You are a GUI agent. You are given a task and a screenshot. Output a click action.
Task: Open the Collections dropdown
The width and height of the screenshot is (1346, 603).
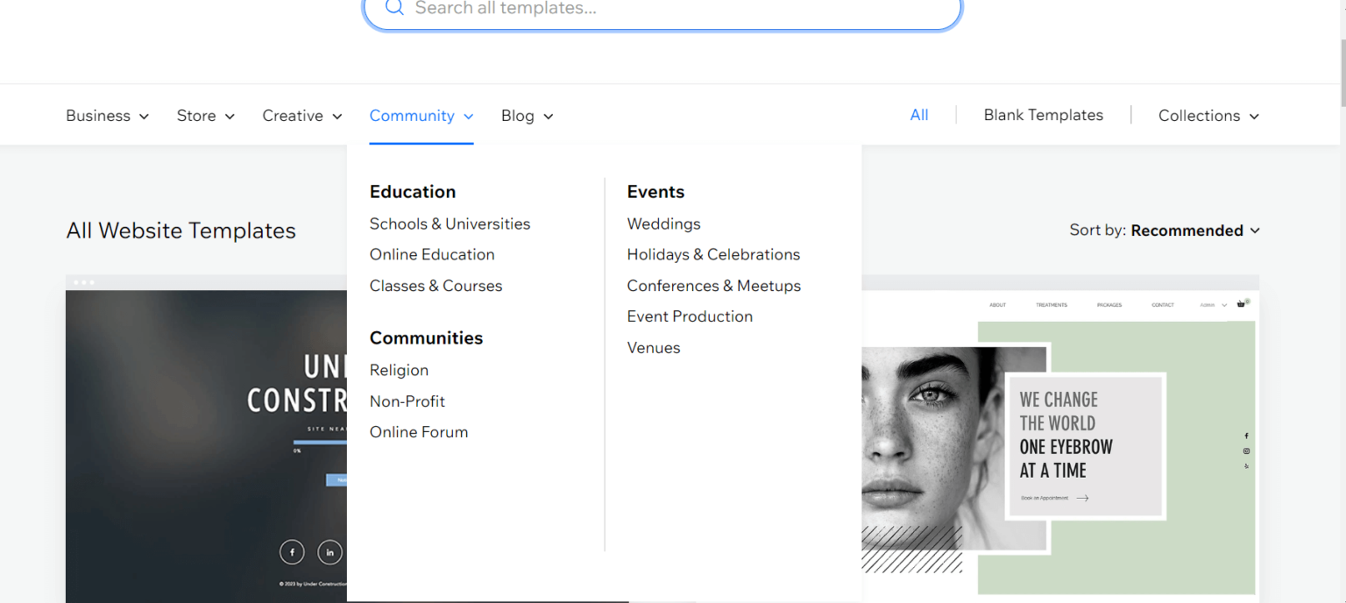click(x=1208, y=116)
